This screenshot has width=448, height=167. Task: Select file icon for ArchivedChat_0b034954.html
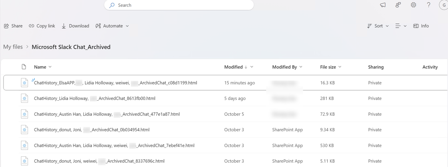click(x=24, y=130)
